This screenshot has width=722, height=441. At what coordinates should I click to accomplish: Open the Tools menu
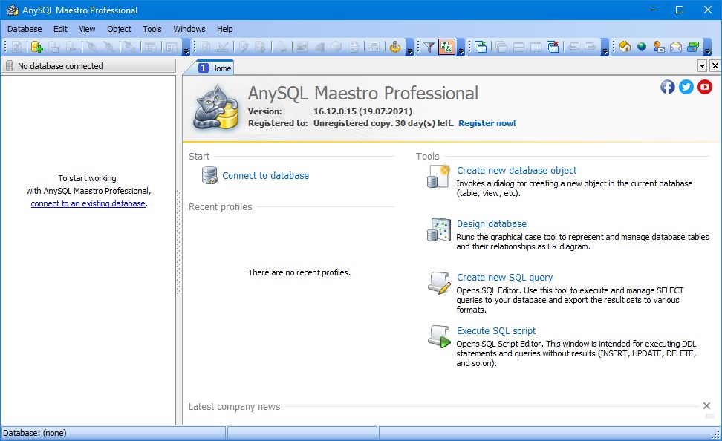click(152, 29)
